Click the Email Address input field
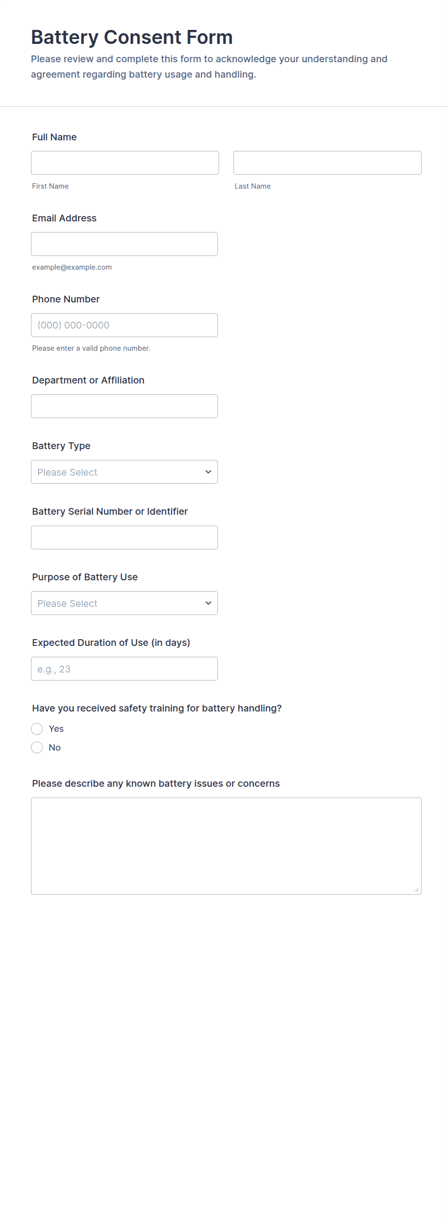The height and width of the screenshot is (1218, 448). coord(124,244)
